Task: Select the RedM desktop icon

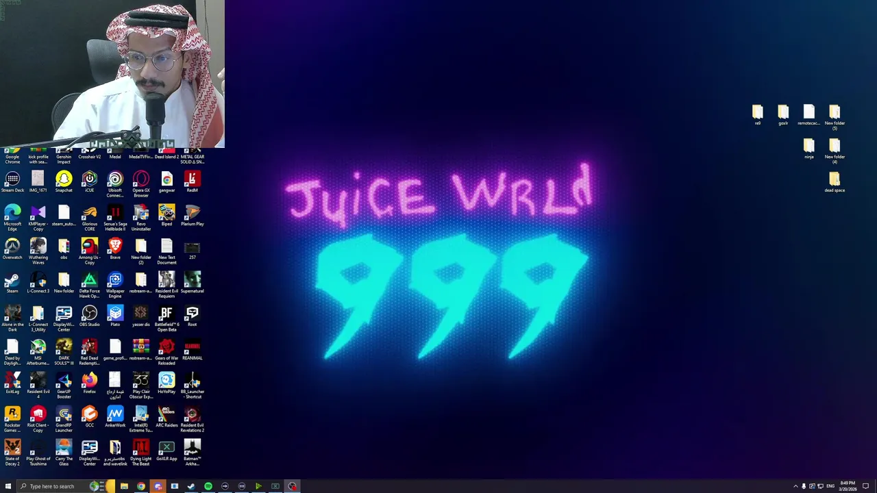Action: 193,182
